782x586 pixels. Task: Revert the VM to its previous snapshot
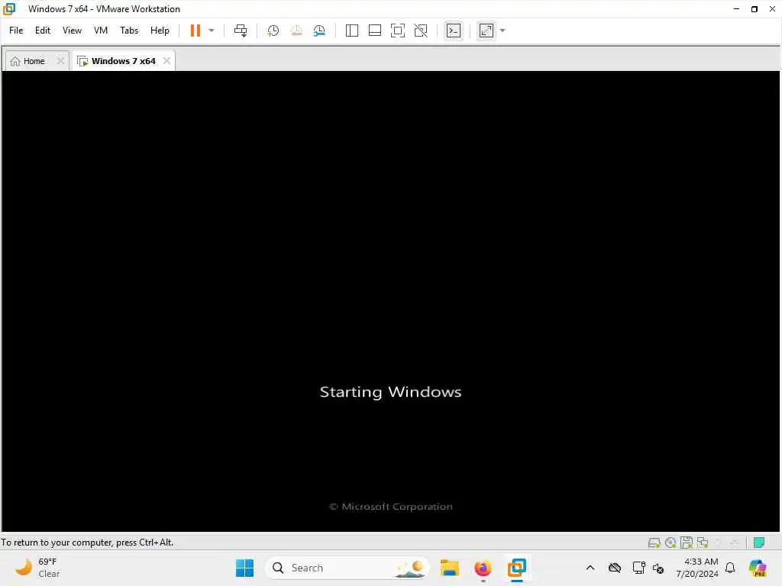coord(296,31)
